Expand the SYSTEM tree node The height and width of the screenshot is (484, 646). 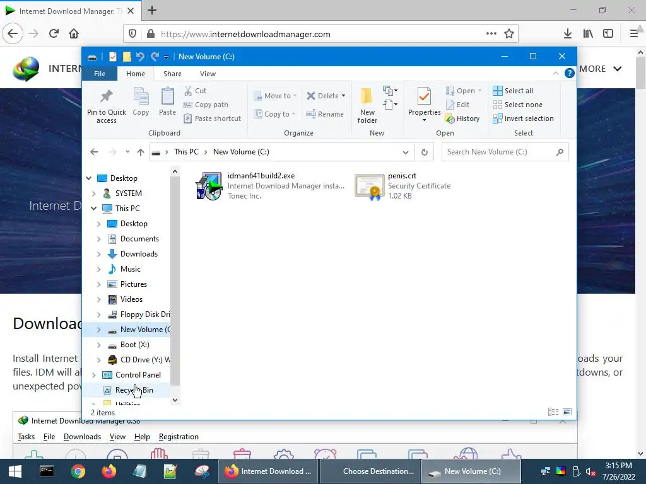coord(93,193)
